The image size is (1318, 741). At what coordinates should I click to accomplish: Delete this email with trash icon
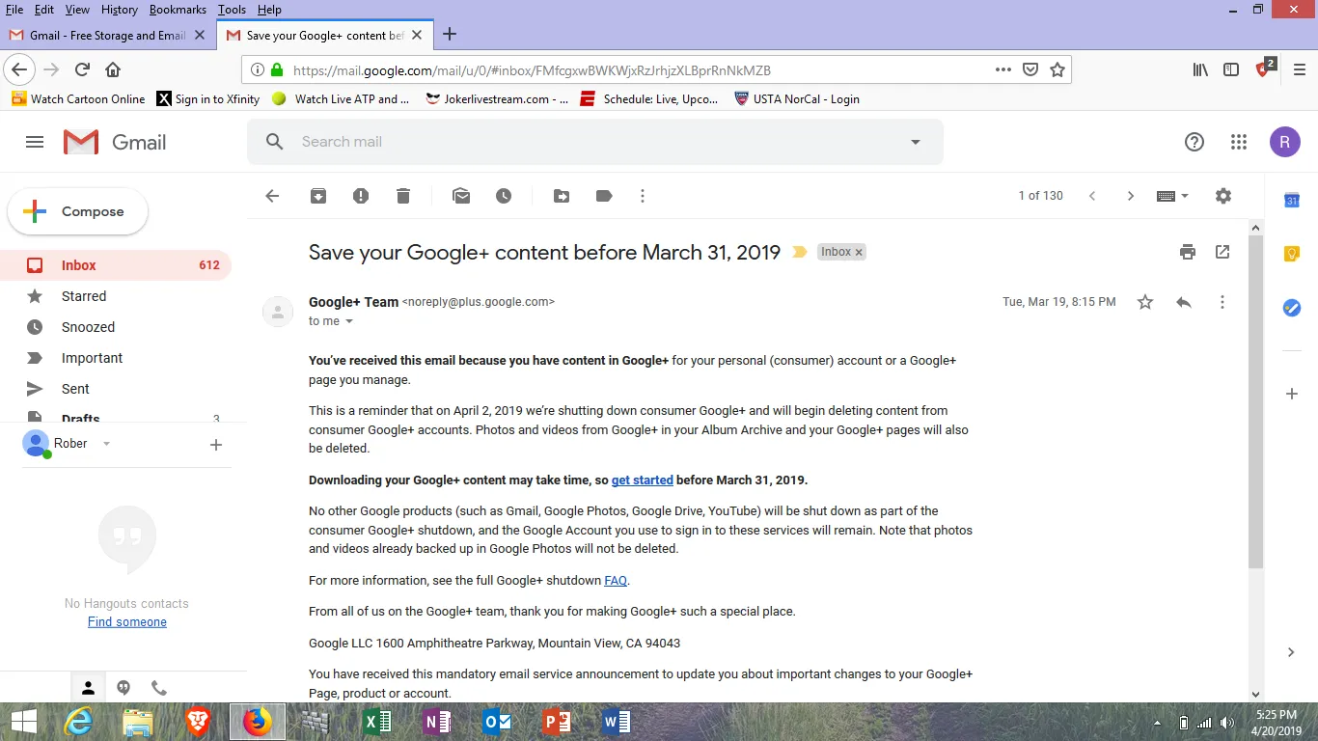pyautogui.click(x=403, y=196)
